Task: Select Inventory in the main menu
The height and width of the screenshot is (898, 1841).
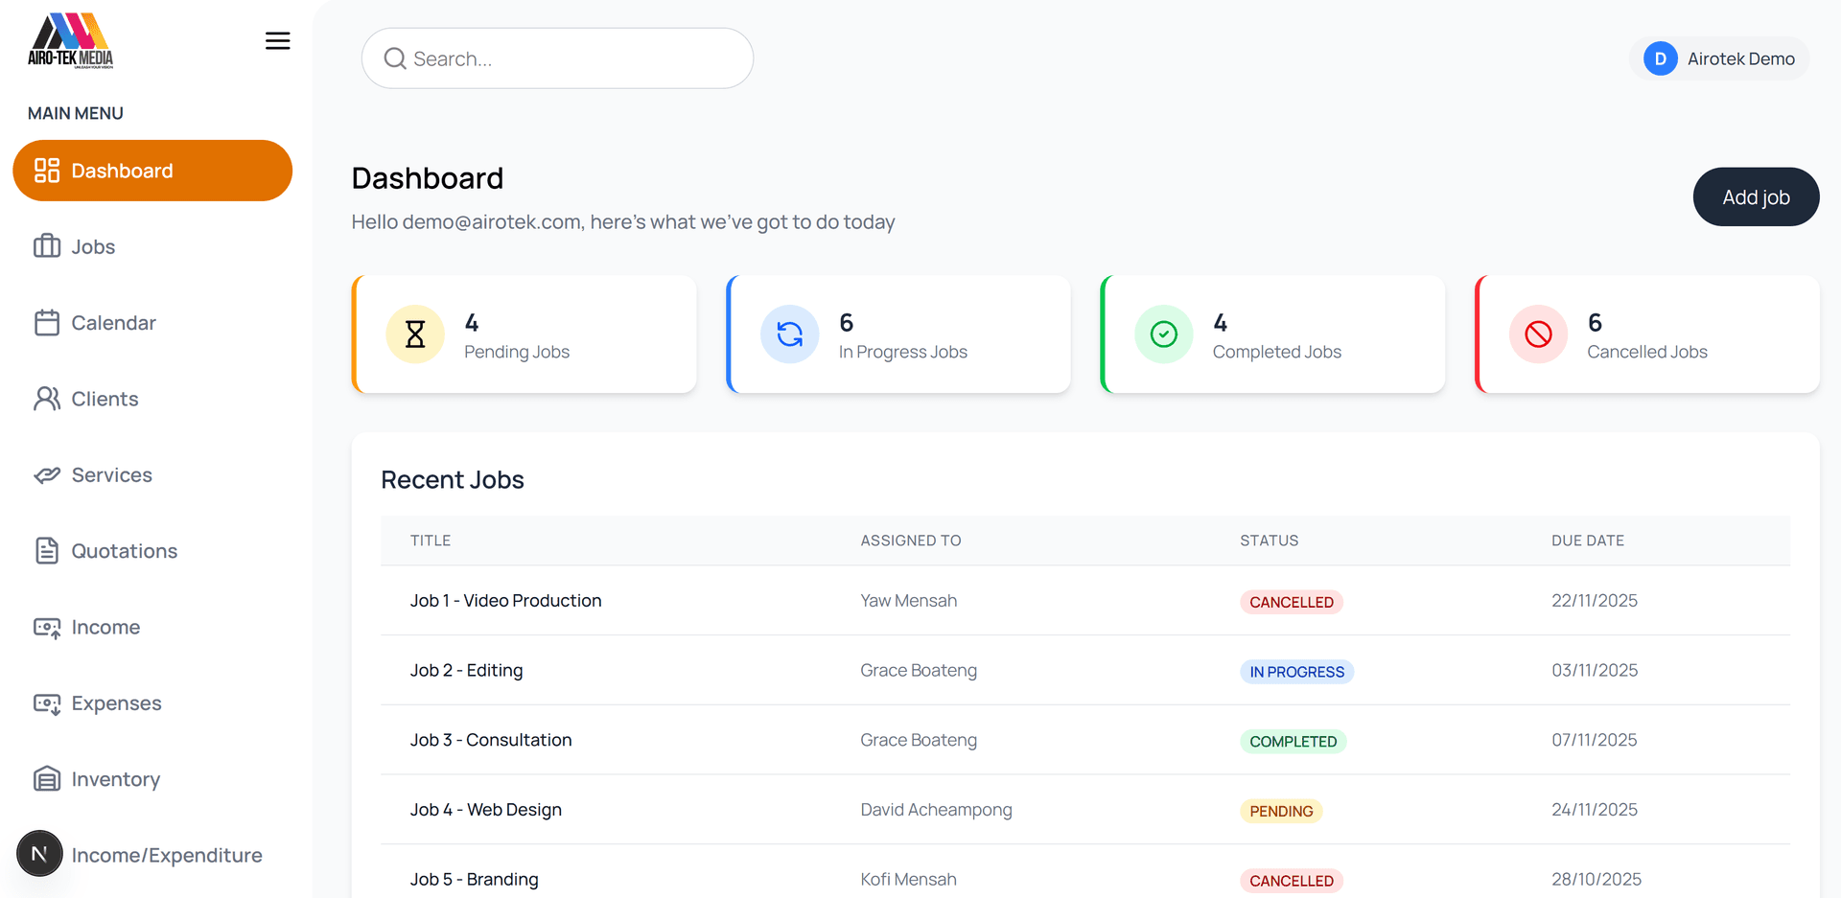Action: pos(115,779)
